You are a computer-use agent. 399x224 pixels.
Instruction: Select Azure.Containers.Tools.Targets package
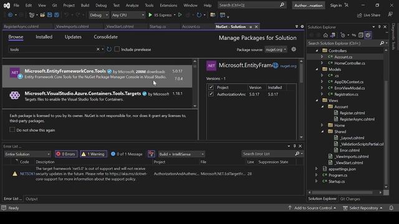point(97,96)
